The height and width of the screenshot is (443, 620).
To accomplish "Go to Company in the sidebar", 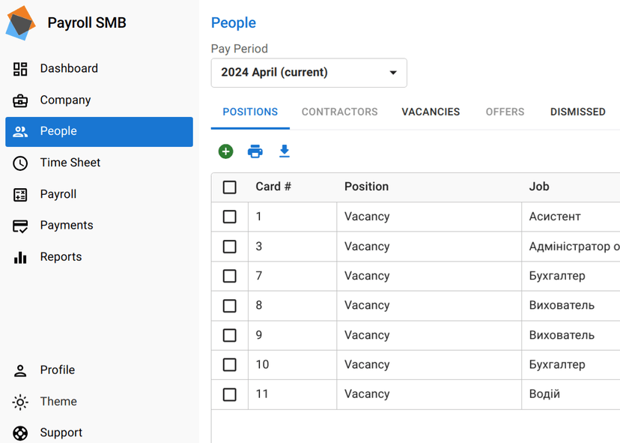I will (x=65, y=100).
